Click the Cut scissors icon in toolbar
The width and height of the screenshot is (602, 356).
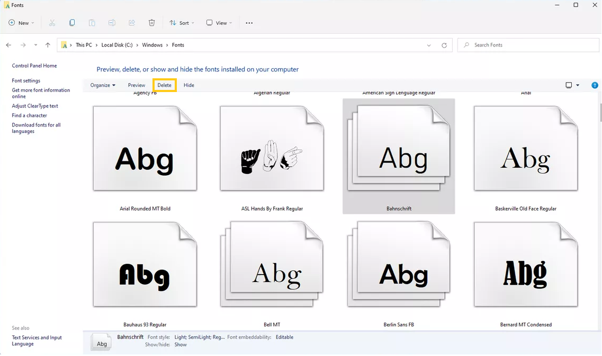pos(52,23)
